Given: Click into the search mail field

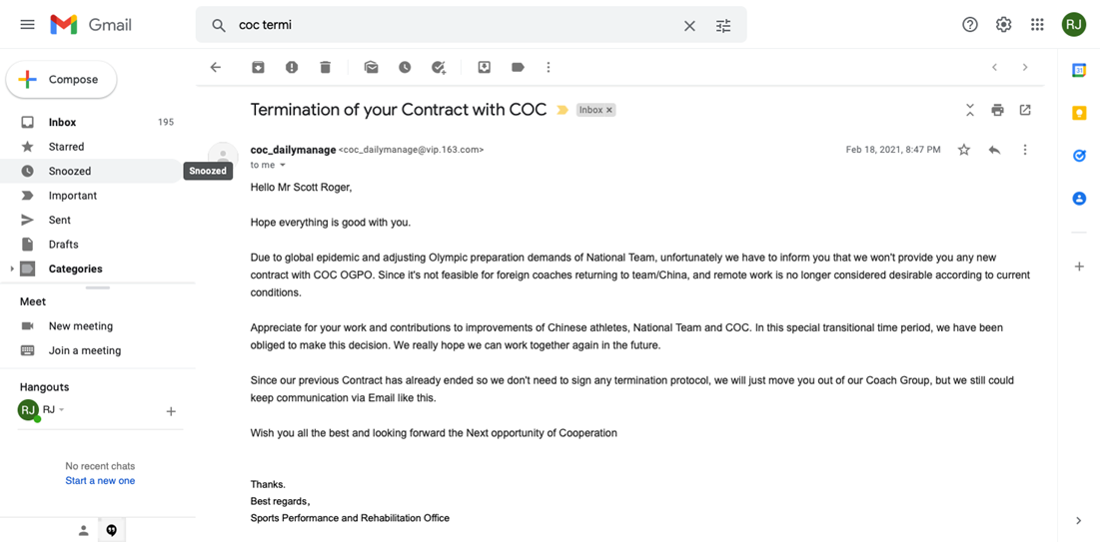Looking at the screenshot, I should point(450,25).
